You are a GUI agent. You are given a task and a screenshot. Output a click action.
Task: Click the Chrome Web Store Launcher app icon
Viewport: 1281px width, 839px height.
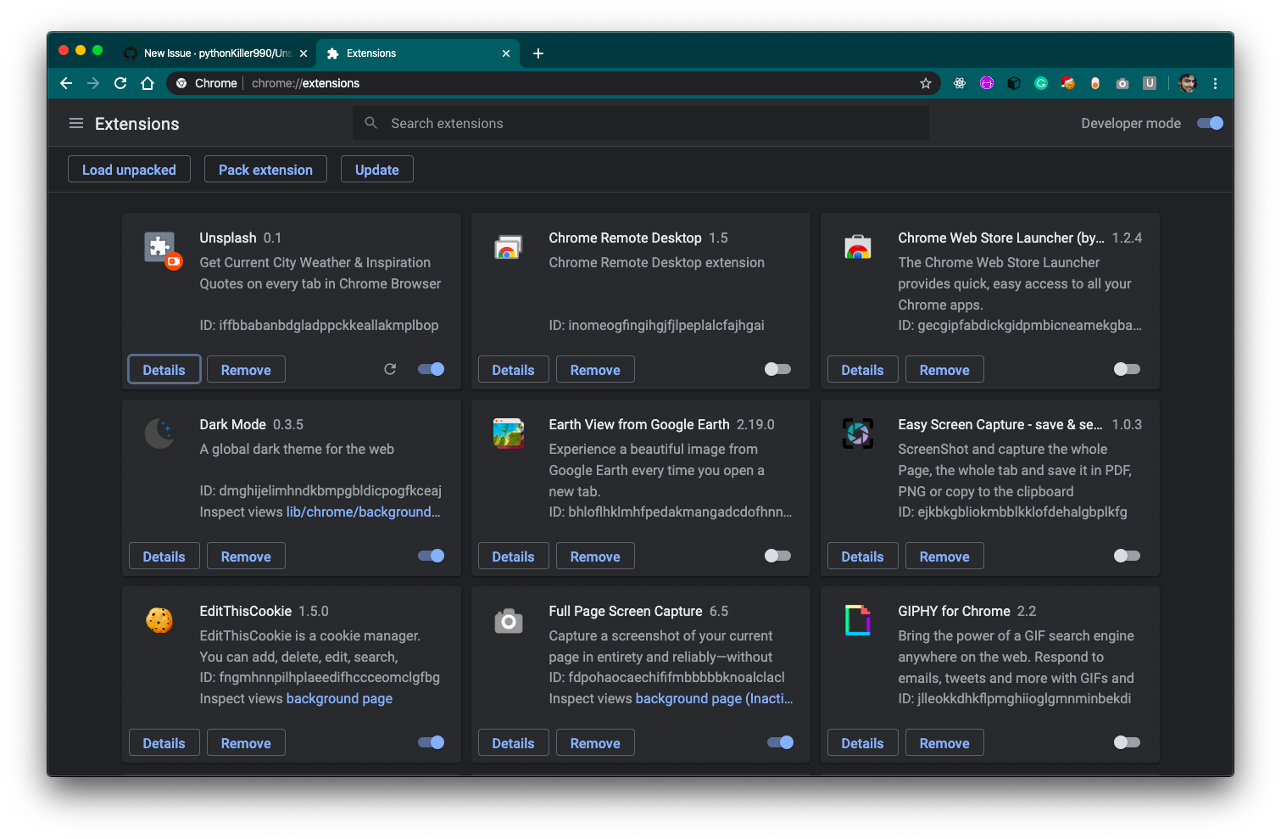click(x=858, y=248)
